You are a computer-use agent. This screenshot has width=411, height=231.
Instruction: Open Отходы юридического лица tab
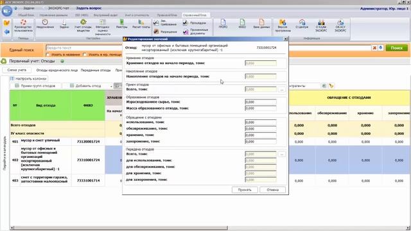coord(57,70)
